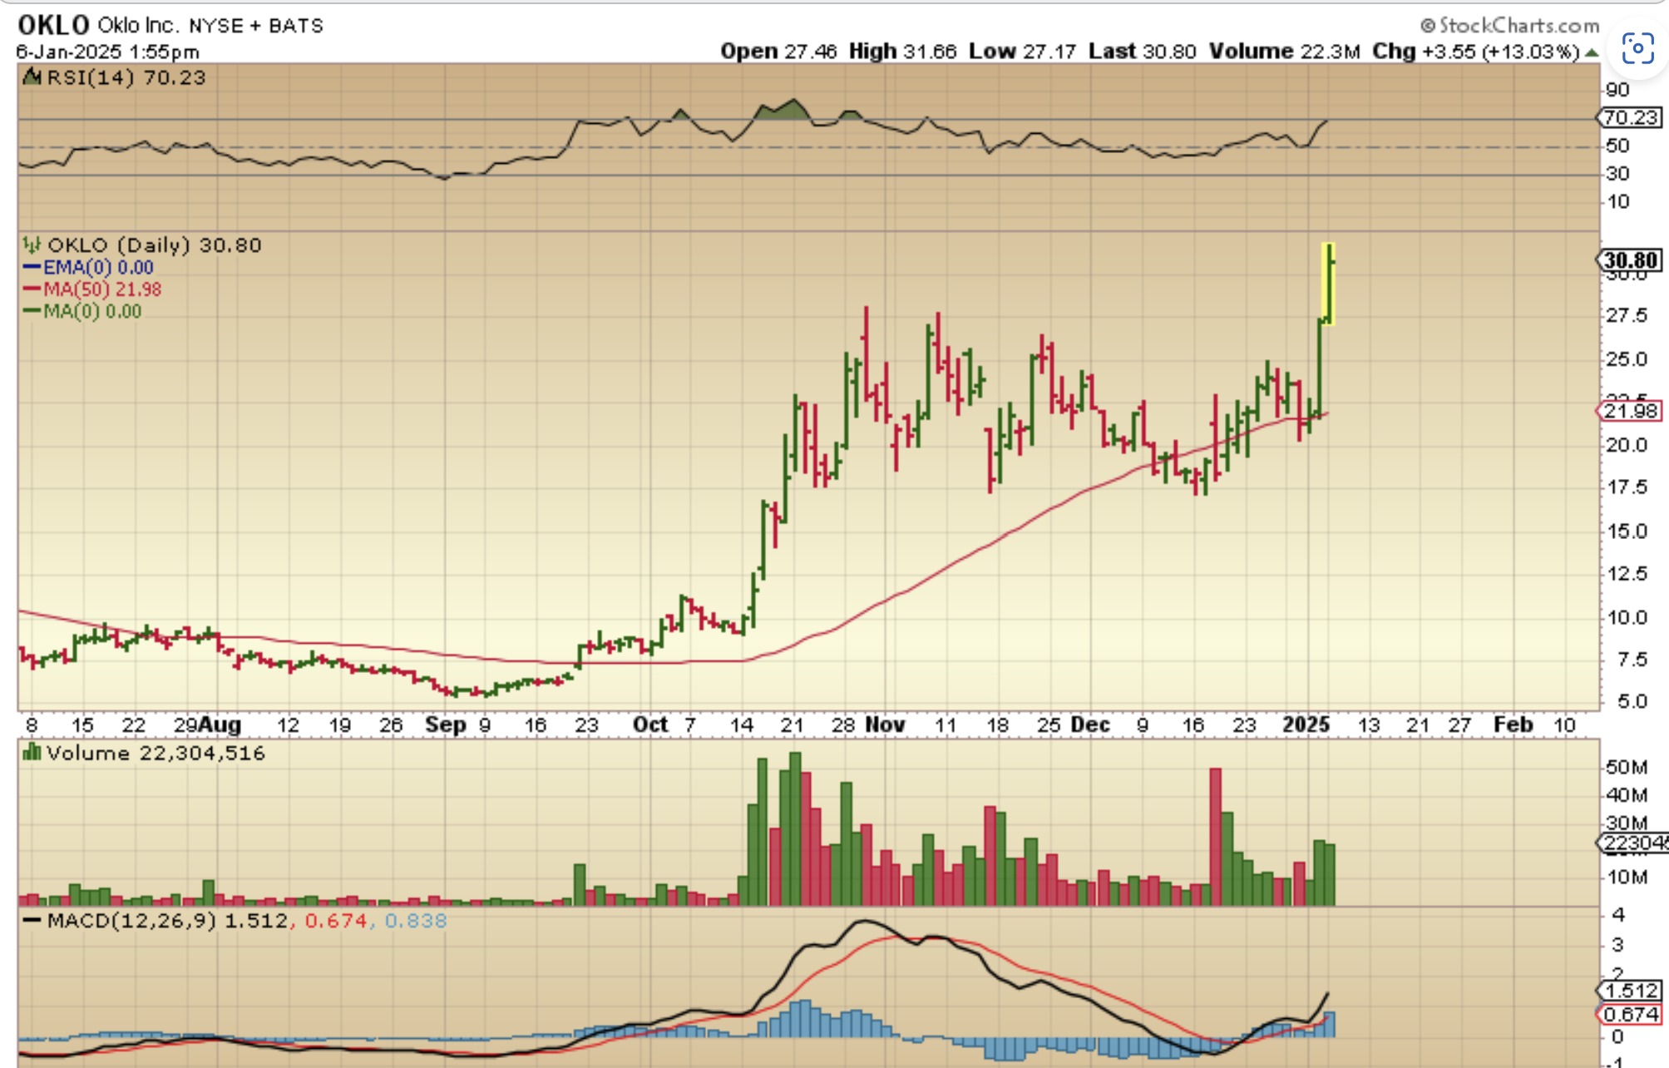Click the OKLO ticker symbol title

53,25
